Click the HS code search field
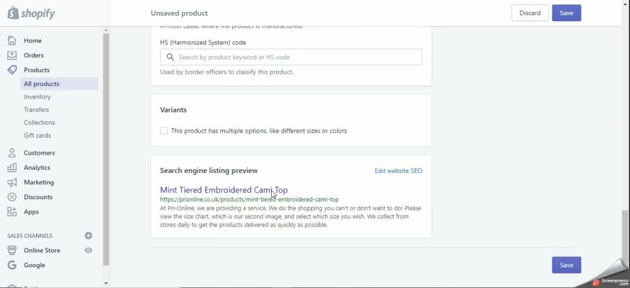Image resolution: width=630 pixels, height=288 pixels. [x=291, y=57]
